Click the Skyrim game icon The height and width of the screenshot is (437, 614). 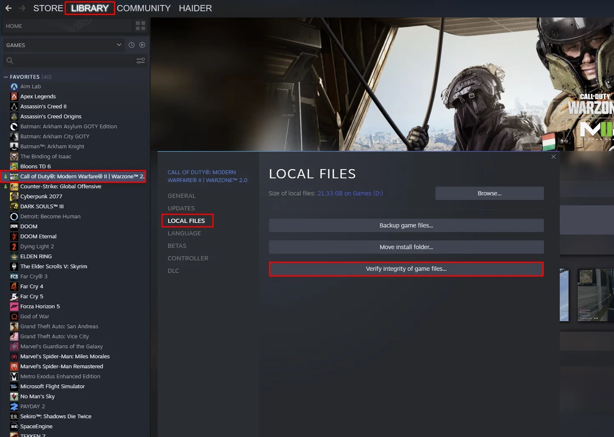(14, 267)
